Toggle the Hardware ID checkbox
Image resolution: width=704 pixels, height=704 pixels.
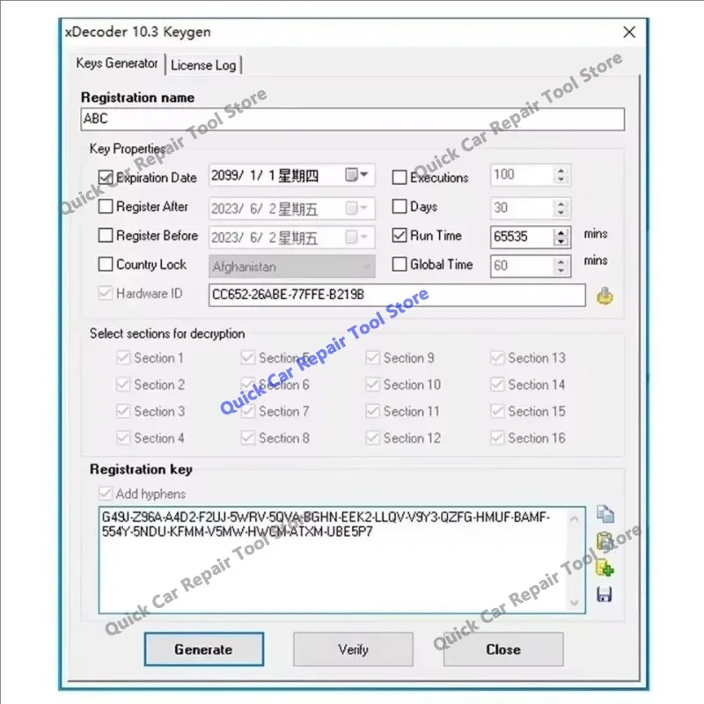click(x=106, y=293)
